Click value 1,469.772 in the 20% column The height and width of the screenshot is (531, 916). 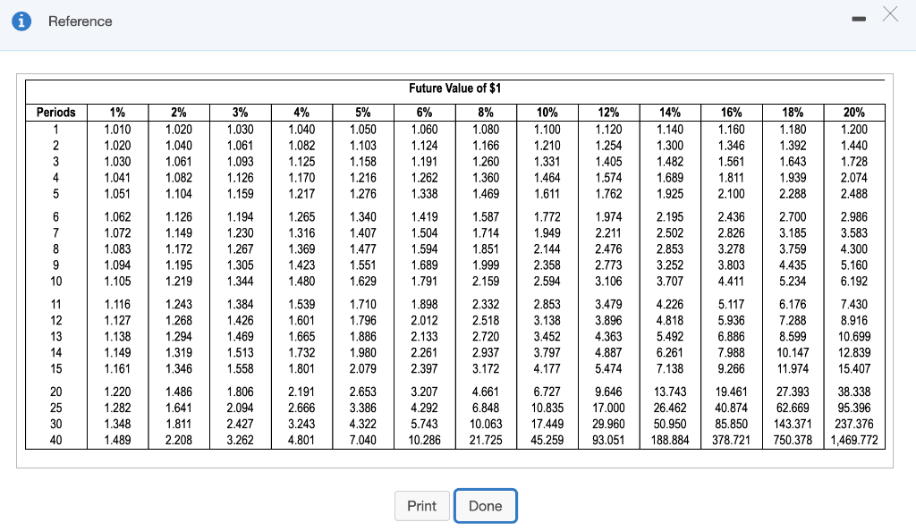point(854,440)
